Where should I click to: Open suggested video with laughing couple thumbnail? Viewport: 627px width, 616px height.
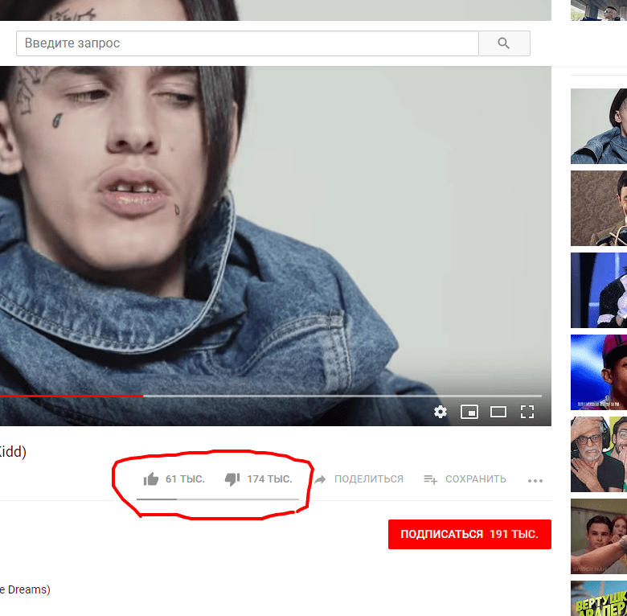(599, 536)
